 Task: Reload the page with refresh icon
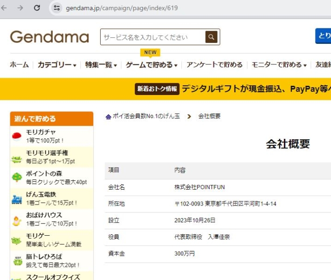click(37, 8)
